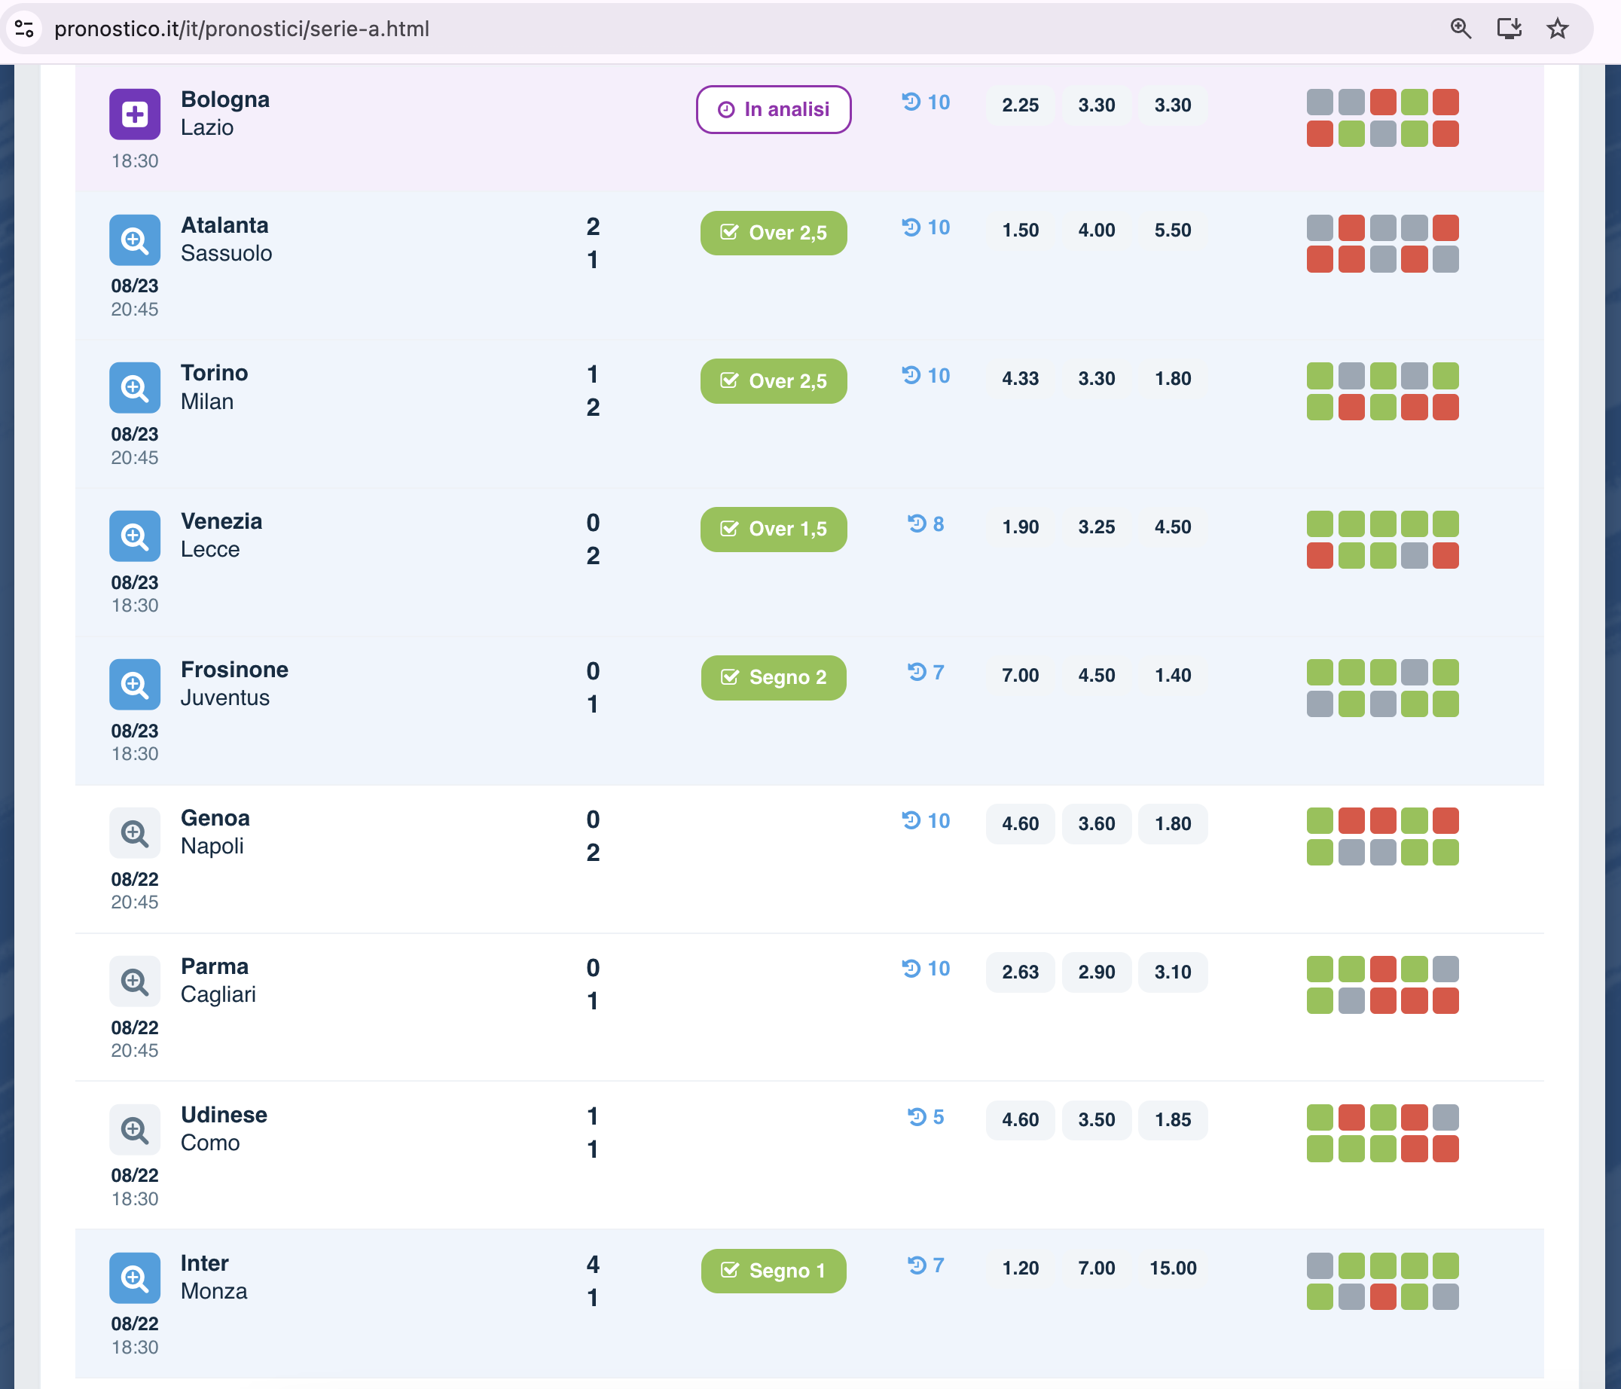1621x1389 pixels.
Task: Click 'Over 2,5' badge for Atalanta–Sassuolo
Action: tap(774, 234)
